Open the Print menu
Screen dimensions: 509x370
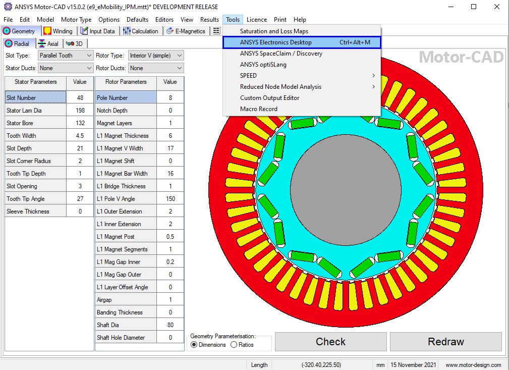[280, 20]
